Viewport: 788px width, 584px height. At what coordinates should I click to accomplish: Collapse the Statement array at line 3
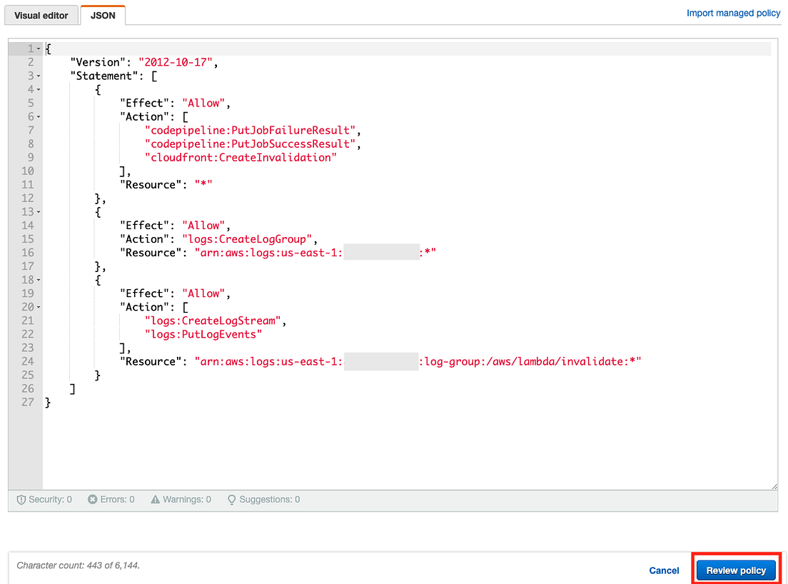point(37,76)
